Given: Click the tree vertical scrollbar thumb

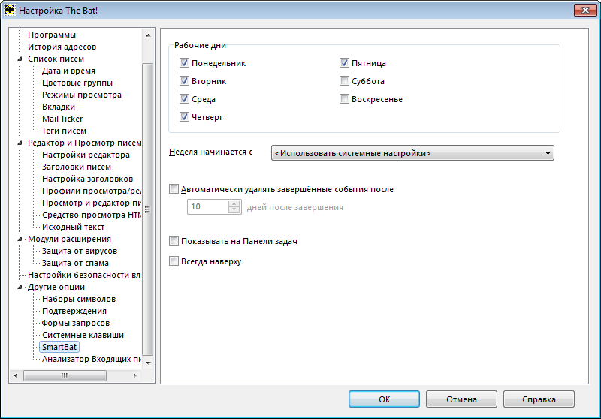Looking at the screenshot, I should point(147,209).
